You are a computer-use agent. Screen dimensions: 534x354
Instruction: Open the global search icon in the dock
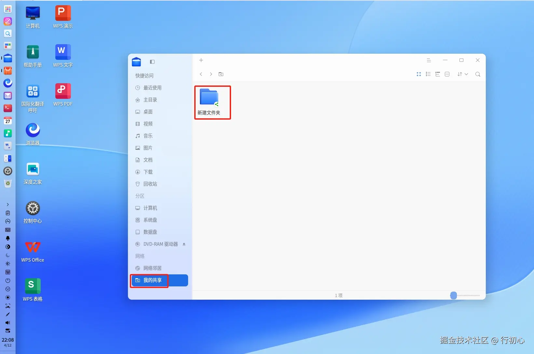(x=8, y=33)
